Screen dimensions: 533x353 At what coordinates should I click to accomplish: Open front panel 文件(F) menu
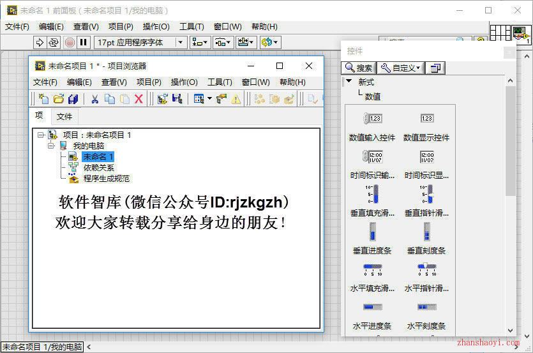[17, 27]
